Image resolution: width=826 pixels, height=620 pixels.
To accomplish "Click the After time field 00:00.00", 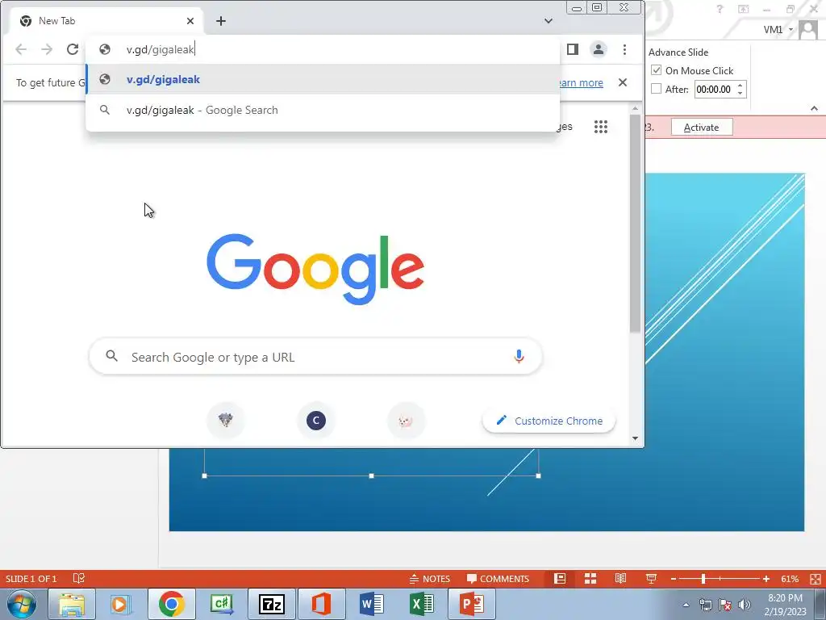I will pyautogui.click(x=715, y=89).
